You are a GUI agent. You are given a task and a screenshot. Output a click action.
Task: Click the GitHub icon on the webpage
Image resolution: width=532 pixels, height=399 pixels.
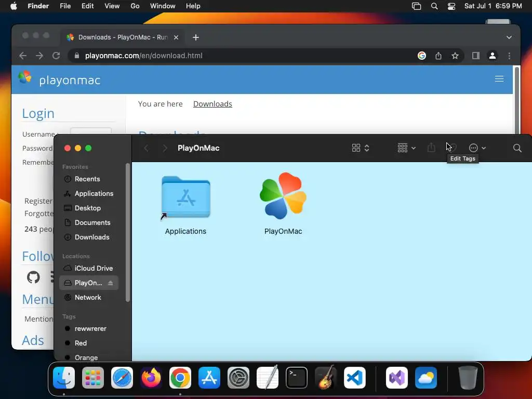tap(33, 277)
